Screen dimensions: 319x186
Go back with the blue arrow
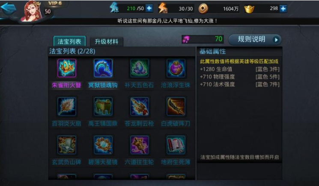(x=9, y=9)
